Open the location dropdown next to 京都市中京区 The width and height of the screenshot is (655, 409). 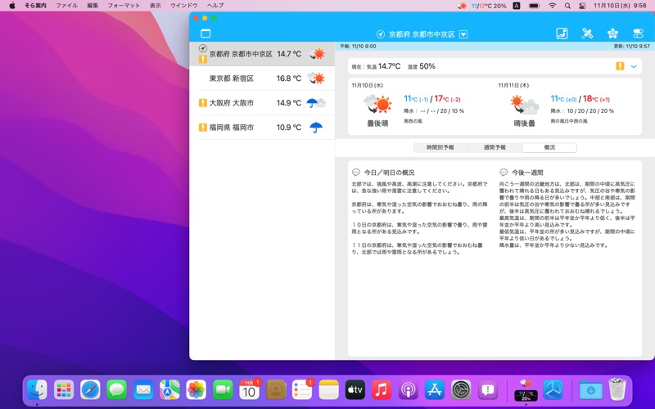tap(463, 34)
